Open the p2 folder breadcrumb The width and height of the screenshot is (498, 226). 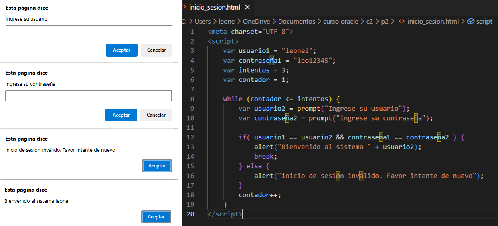pos(385,22)
